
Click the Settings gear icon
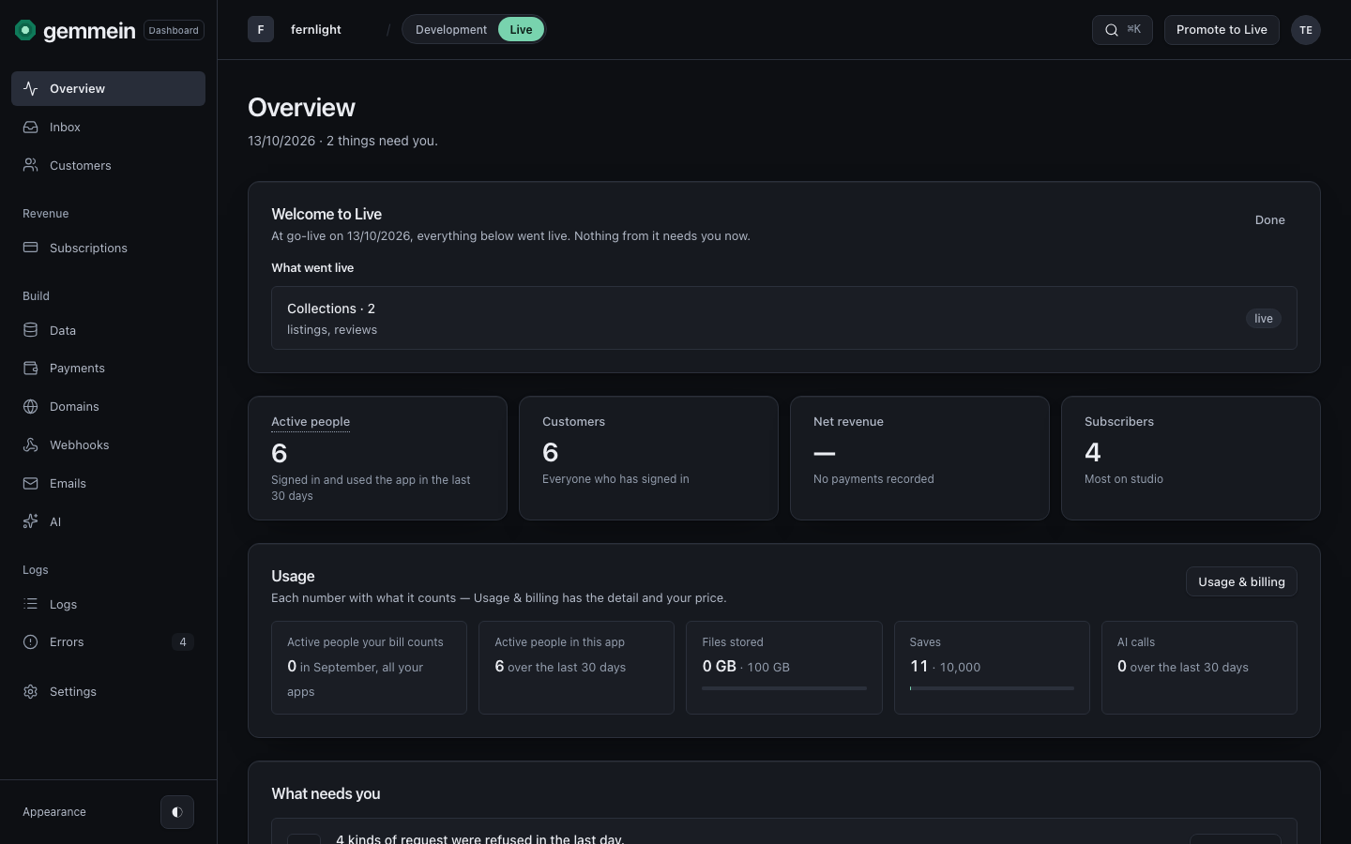[31, 691]
